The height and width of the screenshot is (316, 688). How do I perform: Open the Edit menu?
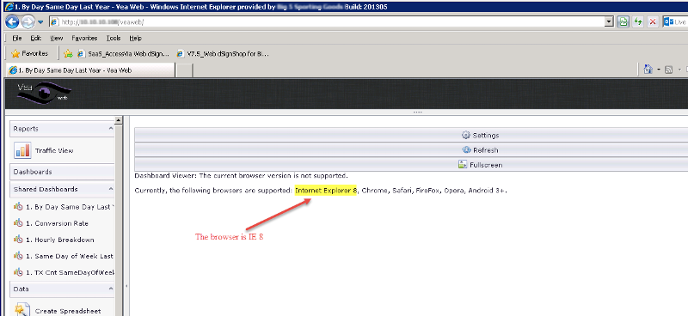[x=36, y=38]
